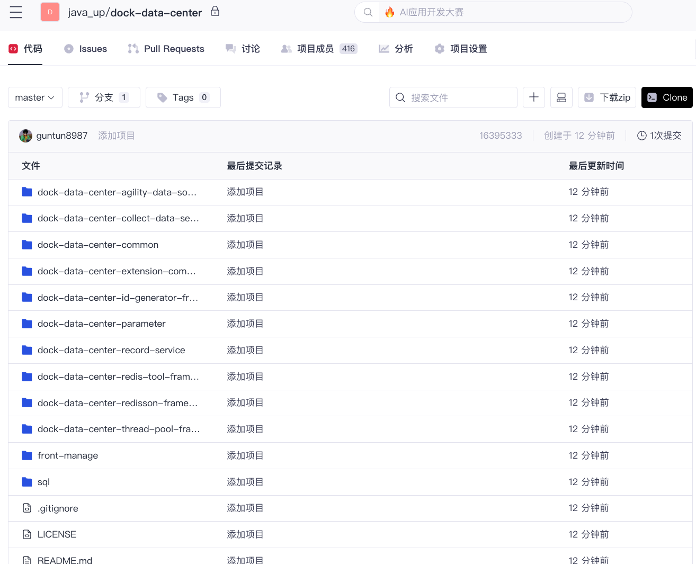Open the Clone options button
Viewport: 696px width, 564px height.
coord(666,97)
